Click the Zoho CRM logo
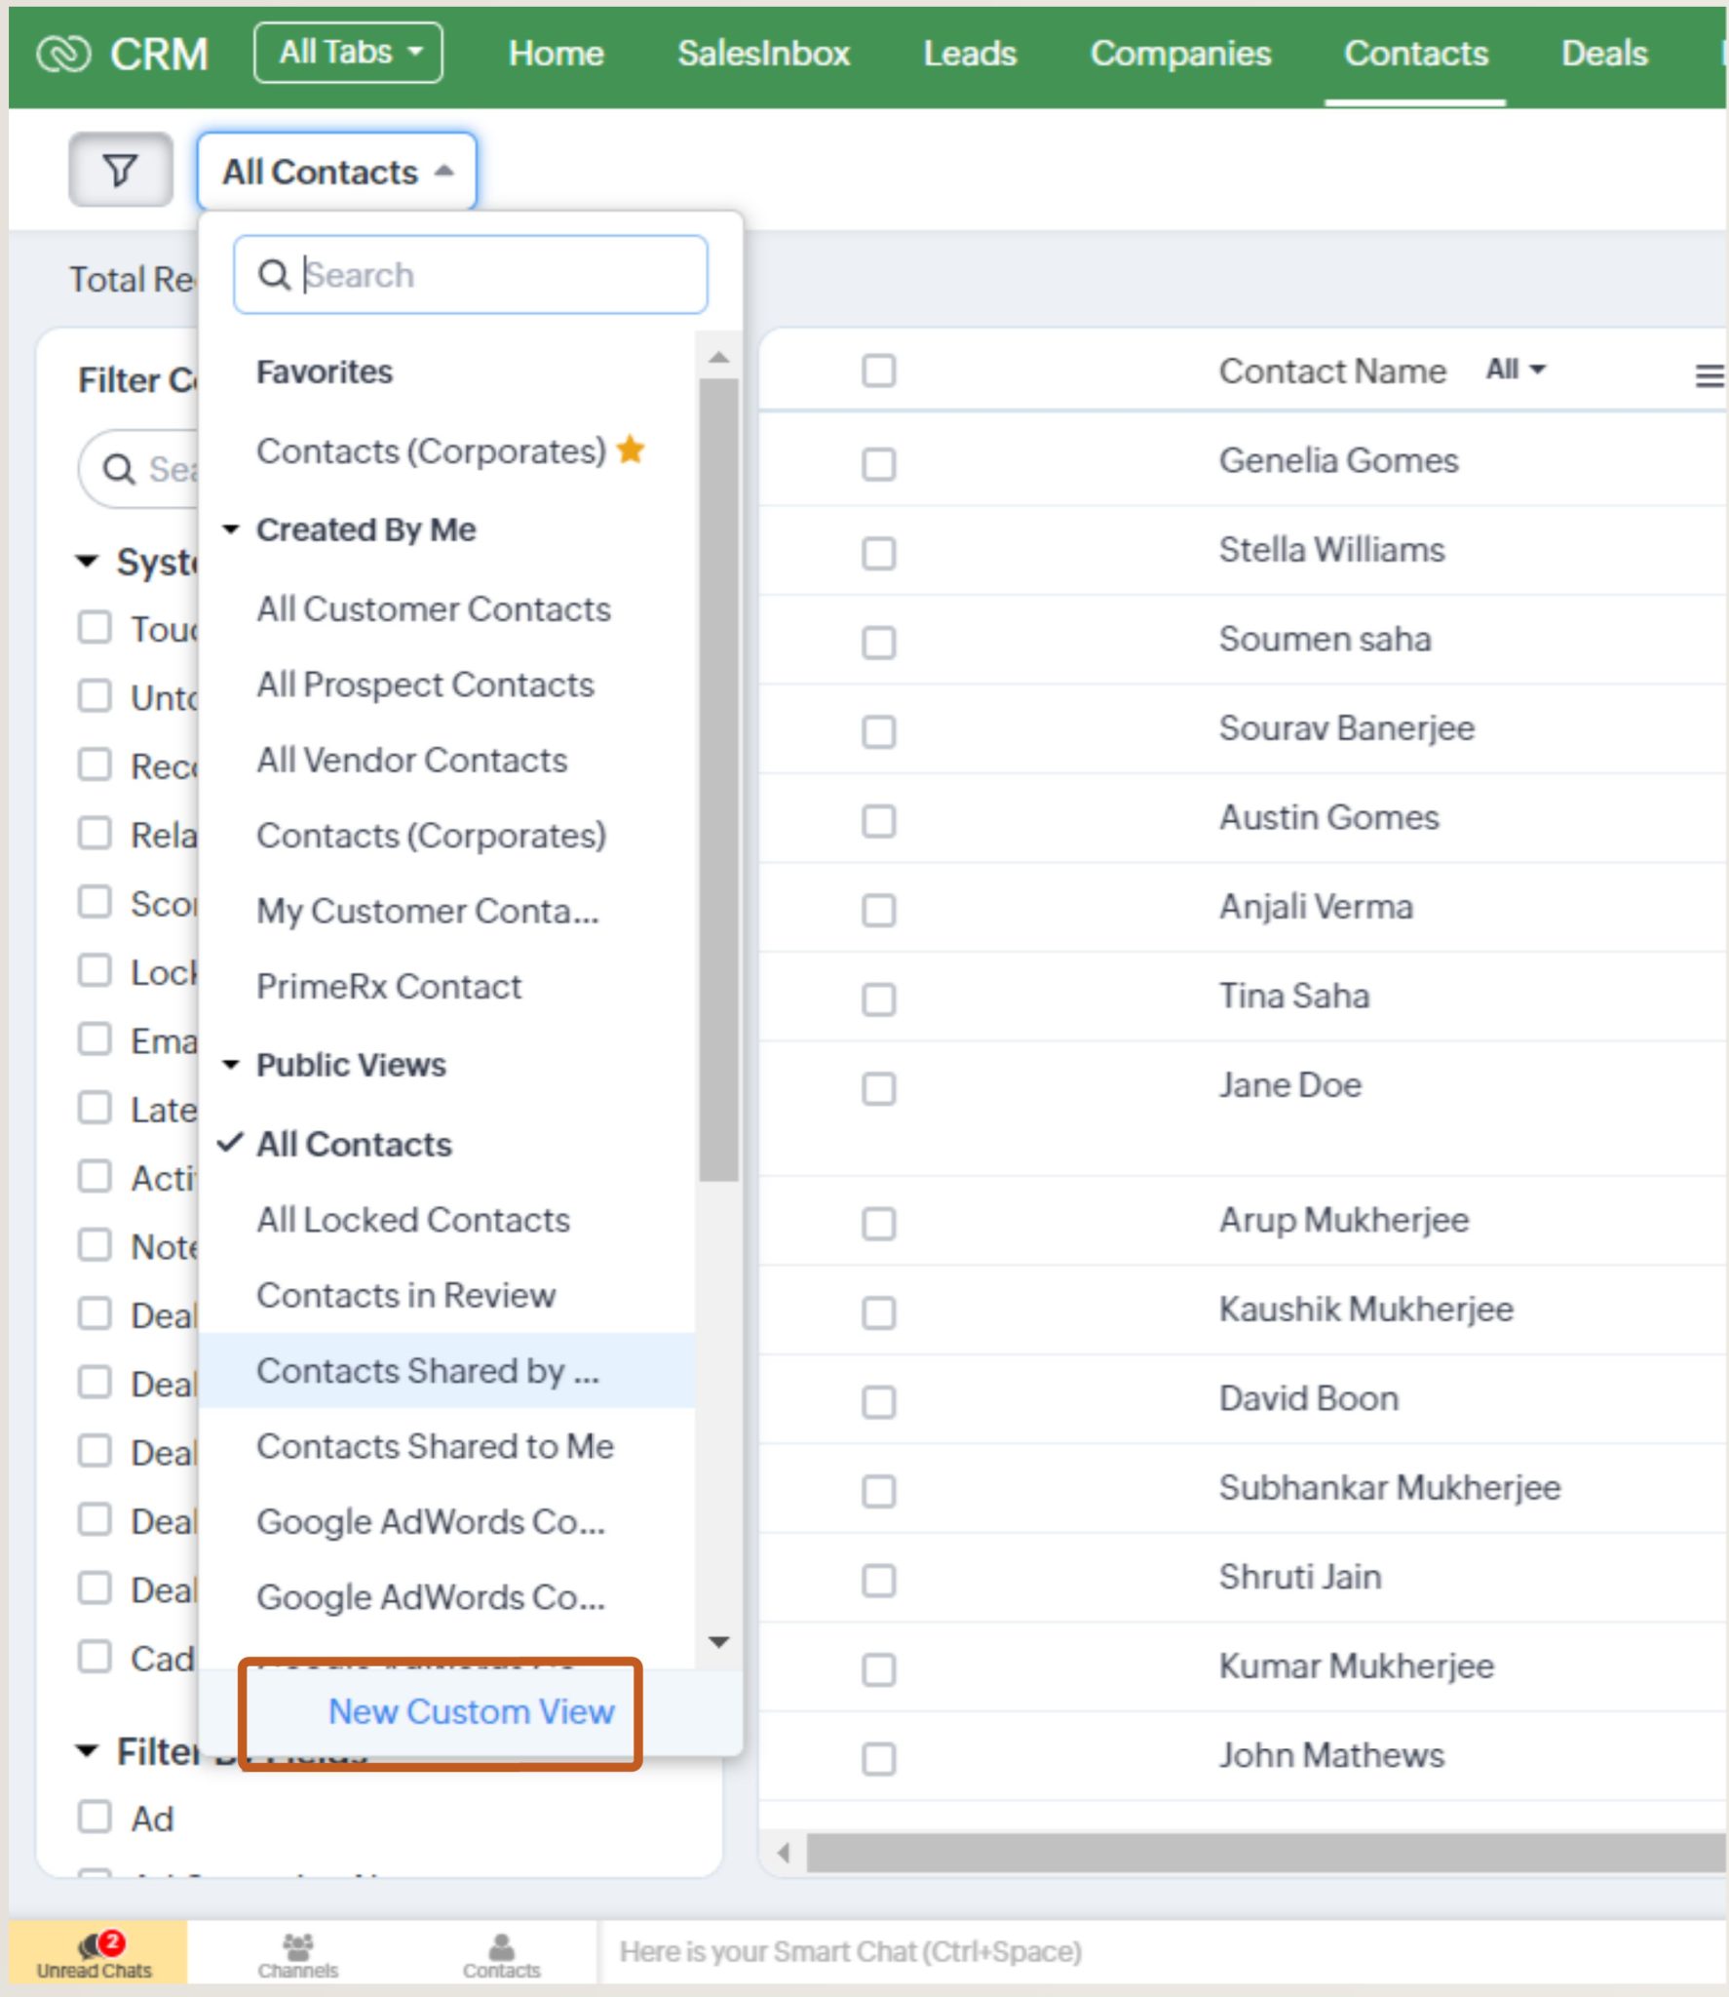This screenshot has width=1729, height=1997. tap(122, 54)
